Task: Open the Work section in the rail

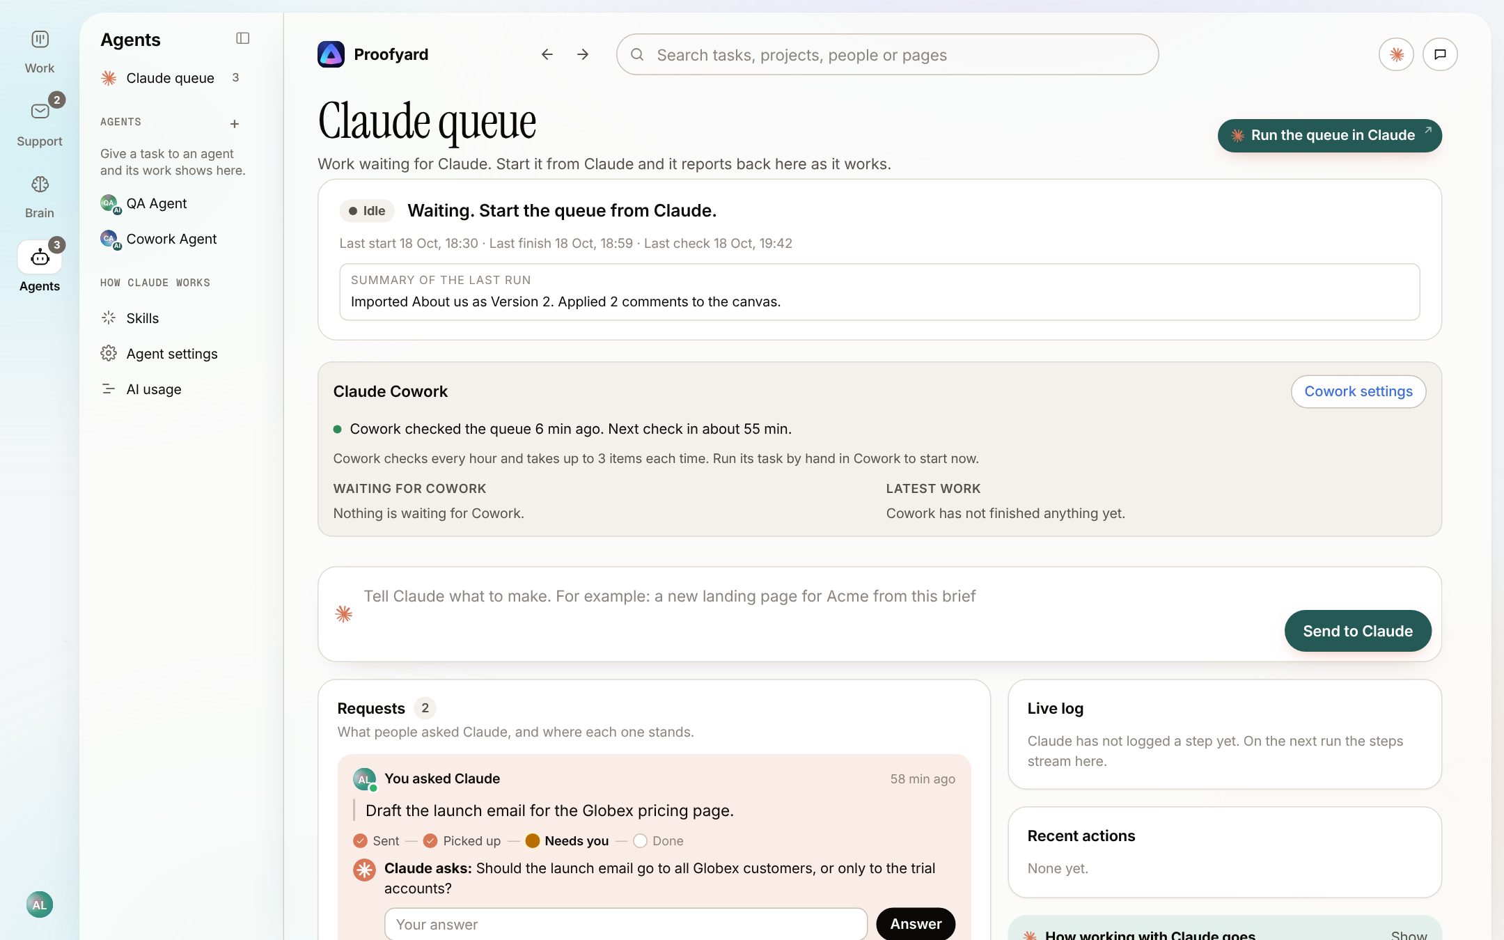Action: (40, 51)
